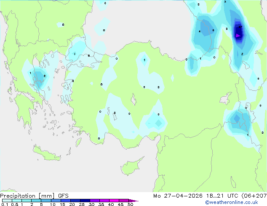Click the 30 mm purple legend swatch
Viewport: 267px width, 206px height.
coord(95,201)
